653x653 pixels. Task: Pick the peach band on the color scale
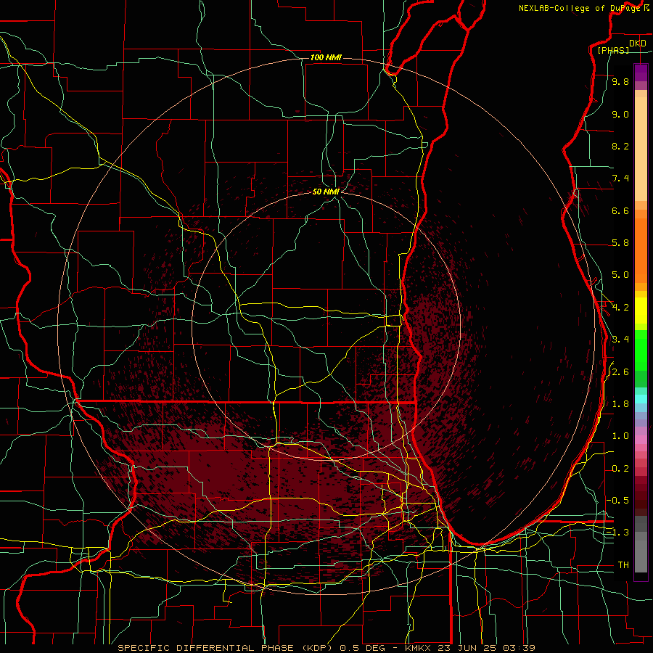641,149
